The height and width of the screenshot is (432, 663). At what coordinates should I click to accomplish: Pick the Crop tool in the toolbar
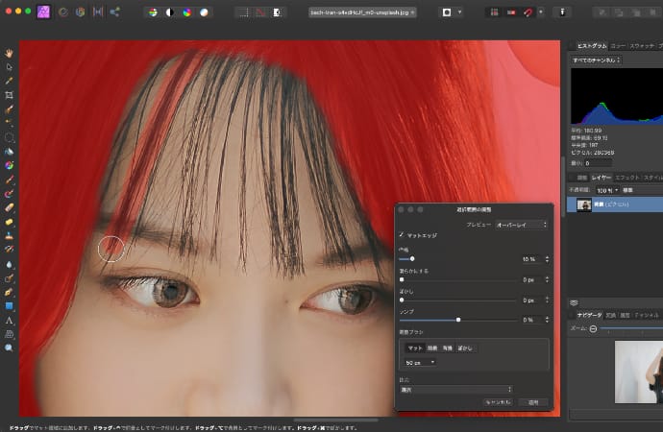(9, 95)
